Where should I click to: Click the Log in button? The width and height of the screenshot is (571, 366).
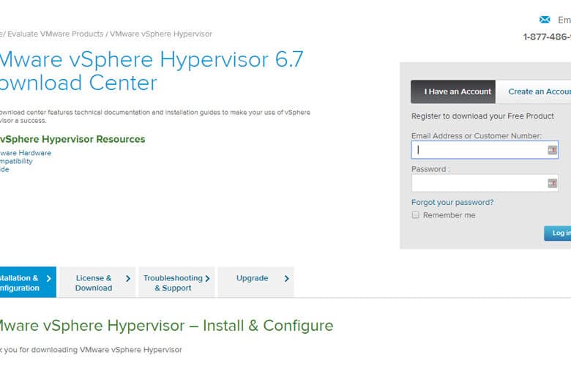558,233
